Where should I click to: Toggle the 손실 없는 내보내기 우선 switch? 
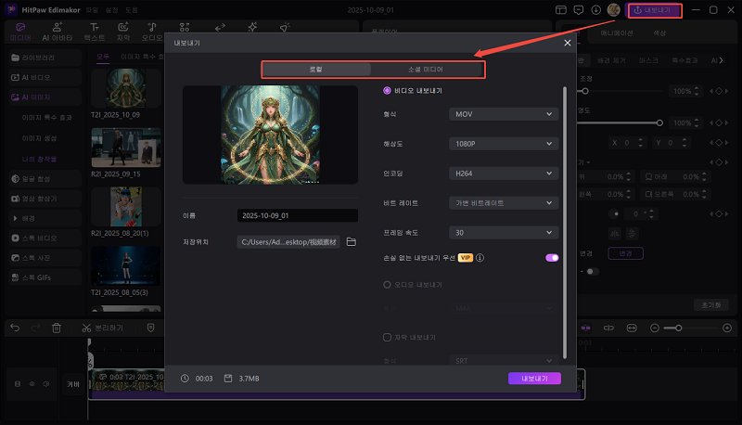552,258
